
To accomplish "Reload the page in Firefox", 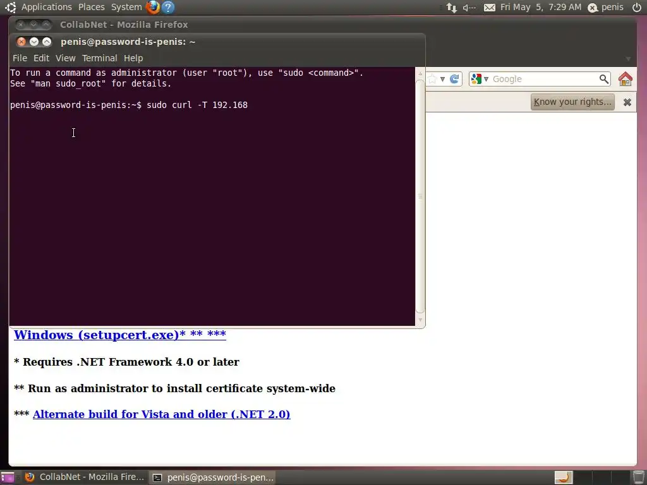I will 454,79.
